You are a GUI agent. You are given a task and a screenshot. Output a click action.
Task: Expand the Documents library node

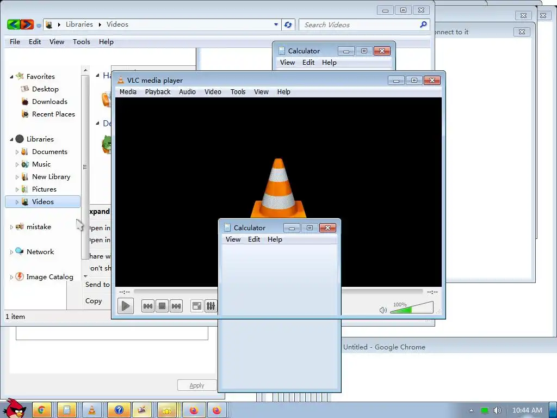[x=17, y=152]
